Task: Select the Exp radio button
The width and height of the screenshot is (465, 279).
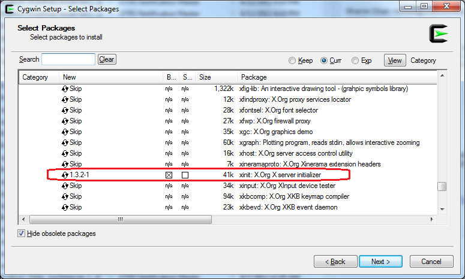Action: pos(355,60)
